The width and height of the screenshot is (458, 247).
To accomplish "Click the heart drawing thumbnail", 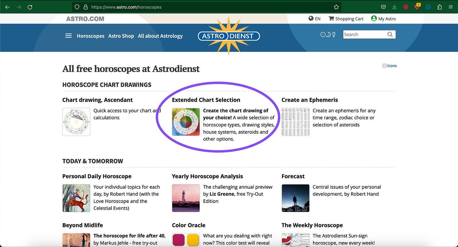I will click(x=295, y=240).
